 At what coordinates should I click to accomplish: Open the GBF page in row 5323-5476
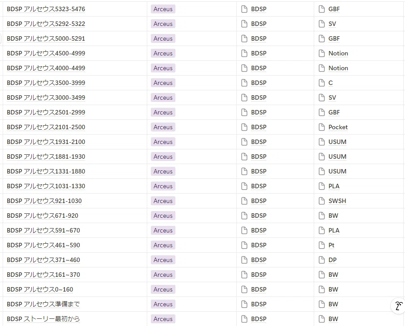click(x=334, y=9)
